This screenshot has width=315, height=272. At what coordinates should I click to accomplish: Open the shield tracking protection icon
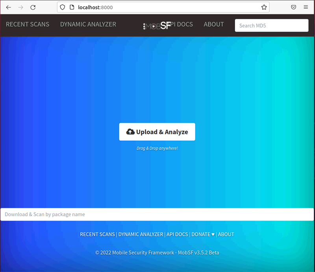[x=63, y=7]
